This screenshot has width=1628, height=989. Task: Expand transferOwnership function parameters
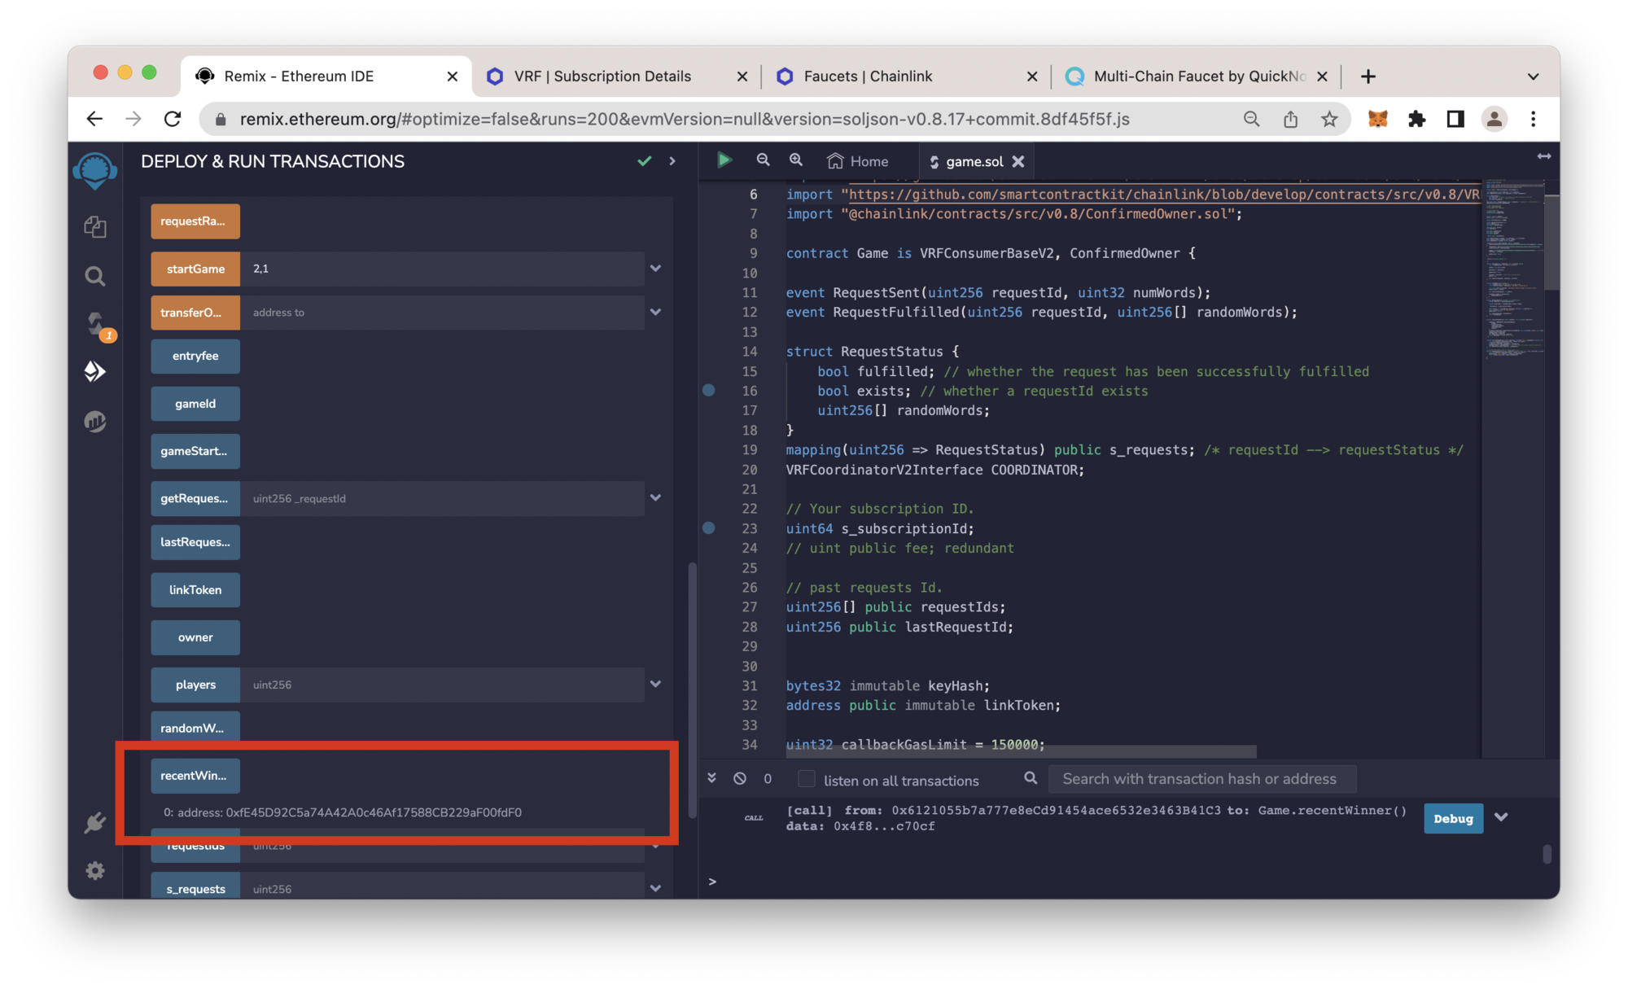[x=656, y=312]
